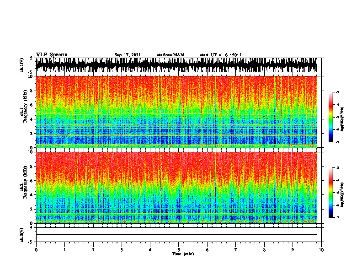The image size is (362, 280).
Task: Select the date text "Sep. 17, 2021"
Action: [128, 55]
